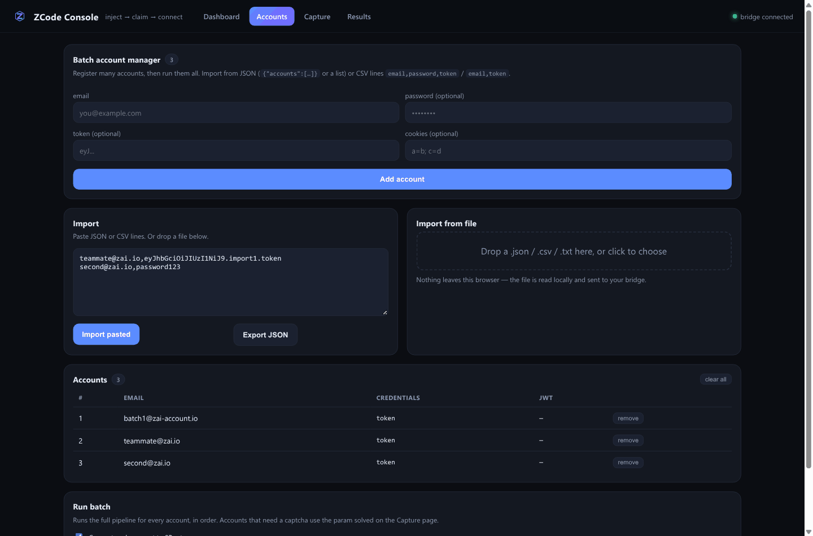Screen dimensions: 813x536
Task: Click the Import from file heading
Action: coord(446,223)
